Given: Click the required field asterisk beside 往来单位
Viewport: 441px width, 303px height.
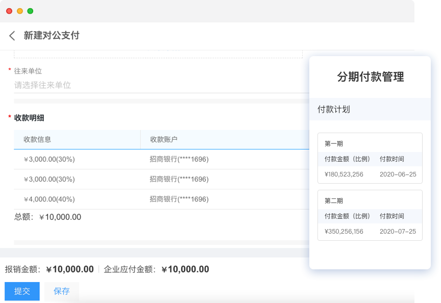Looking at the screenshot, I should [x=9, y=71].
